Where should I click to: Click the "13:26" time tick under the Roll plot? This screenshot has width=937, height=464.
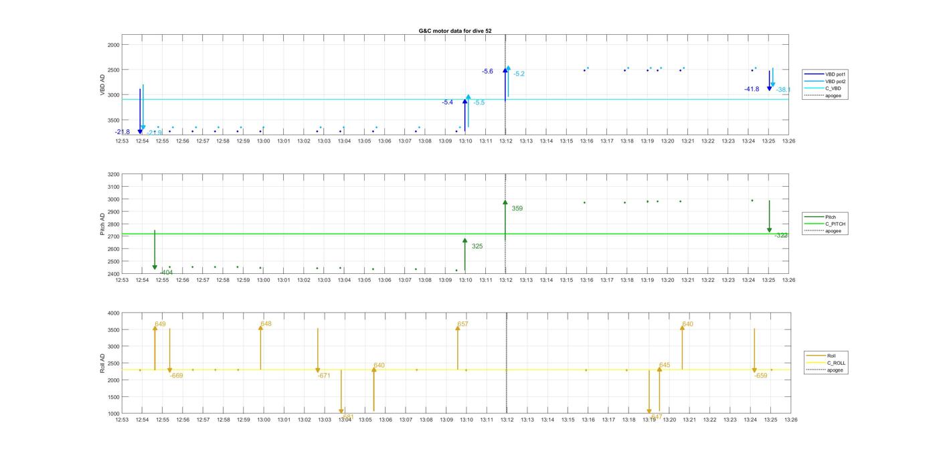click(x=790, y=420)
